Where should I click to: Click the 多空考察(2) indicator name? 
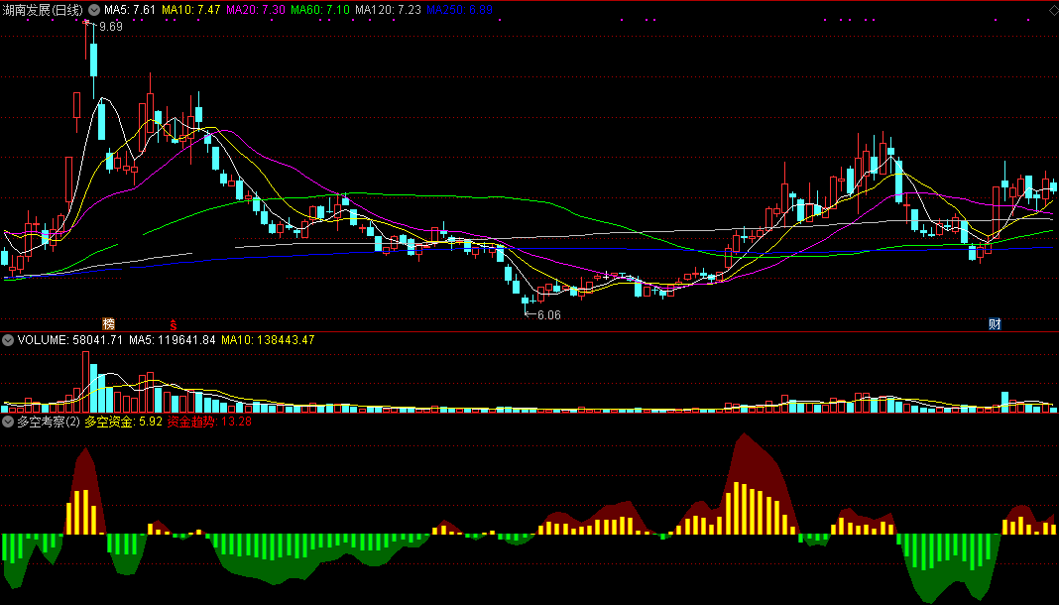[49, 423]
